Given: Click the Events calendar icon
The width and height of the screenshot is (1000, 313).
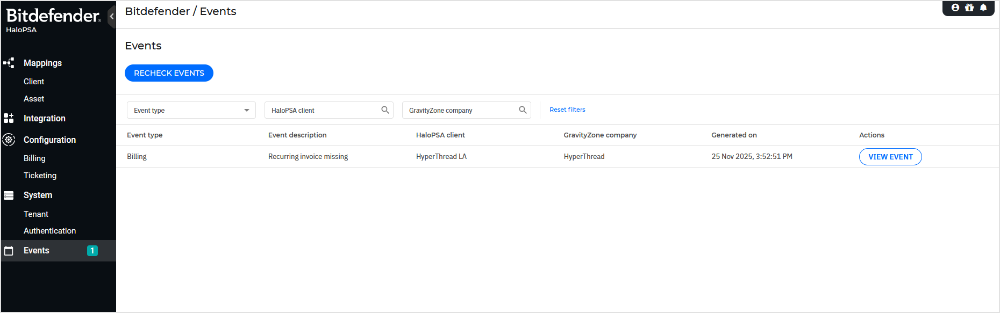Looking at the screenshot, I should (9, 251).
